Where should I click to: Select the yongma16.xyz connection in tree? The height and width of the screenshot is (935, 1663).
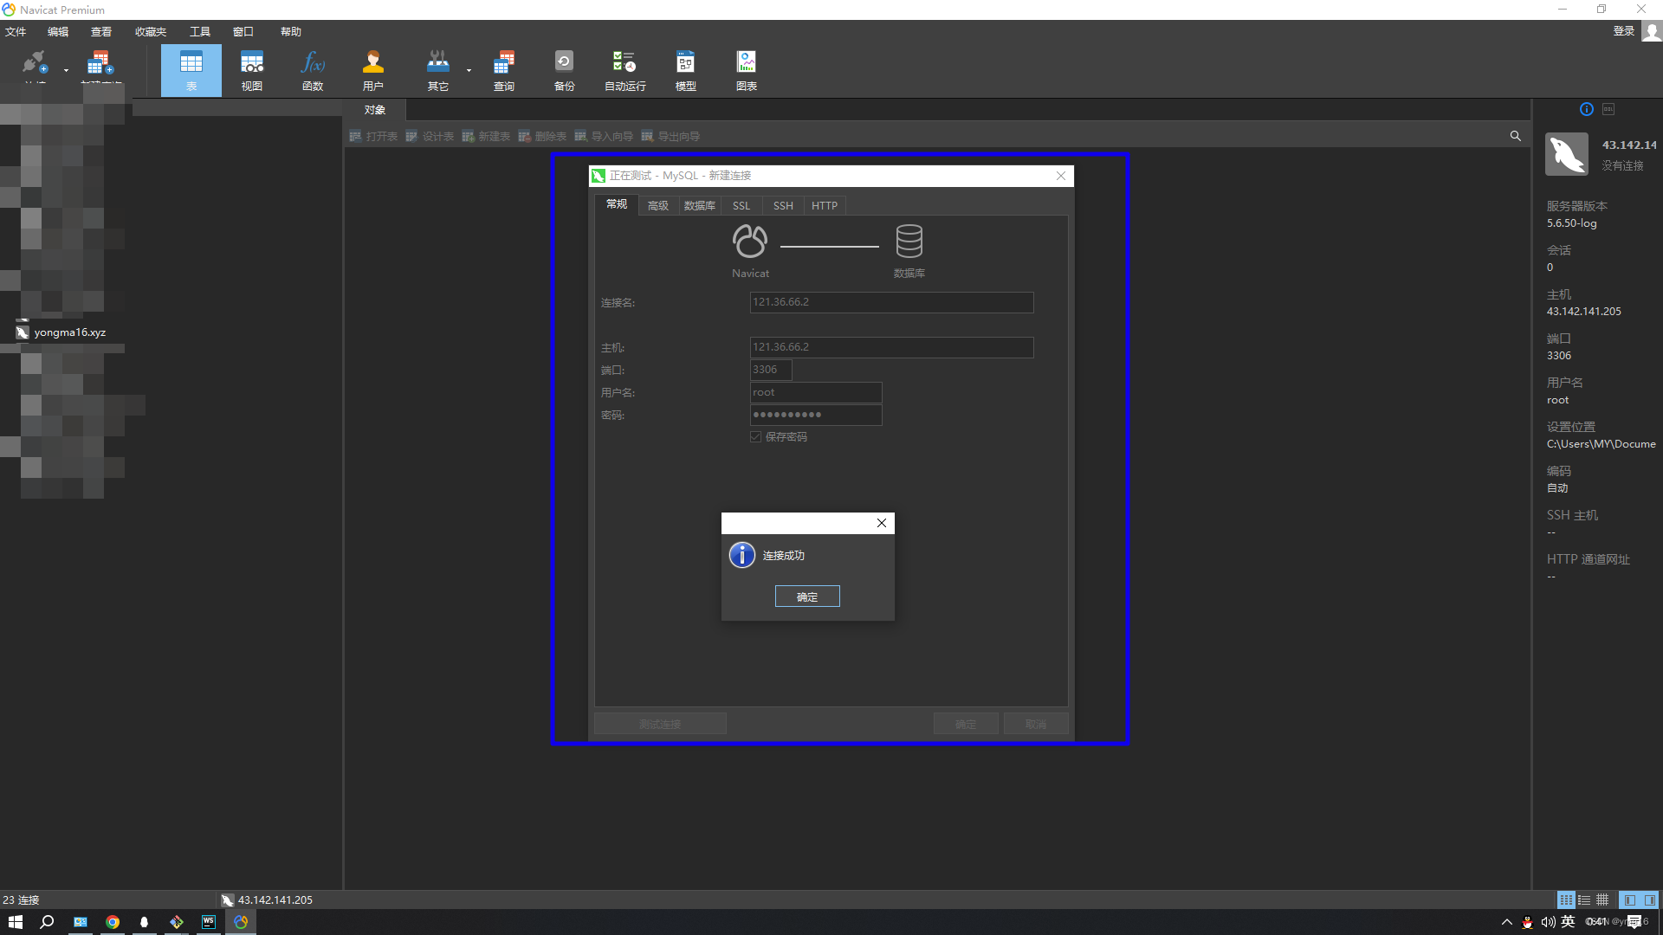click(x=61, y=332)
